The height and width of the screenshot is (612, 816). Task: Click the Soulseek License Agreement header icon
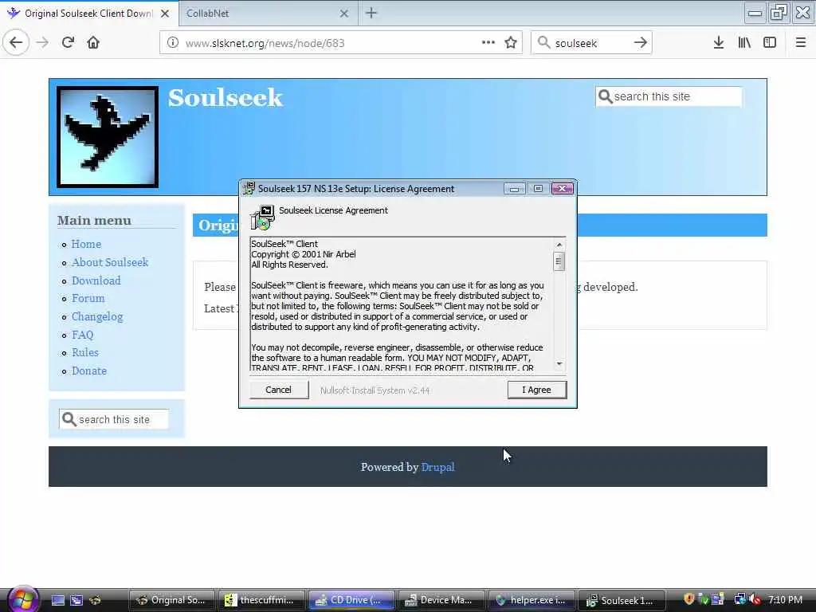pyautogui.click(x=262, y=217)
